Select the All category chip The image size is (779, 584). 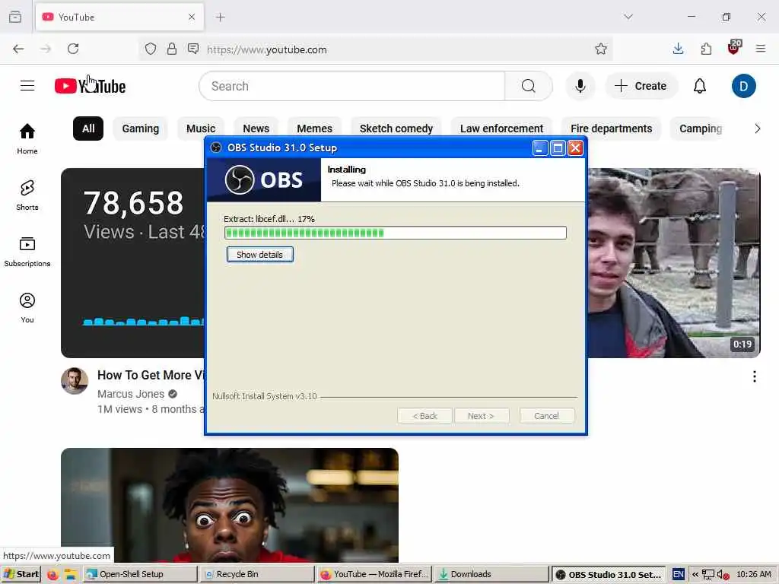(x=88, y=129)
